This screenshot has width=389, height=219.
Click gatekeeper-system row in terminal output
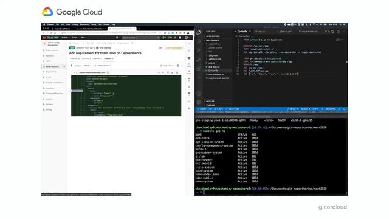(227, 153)
